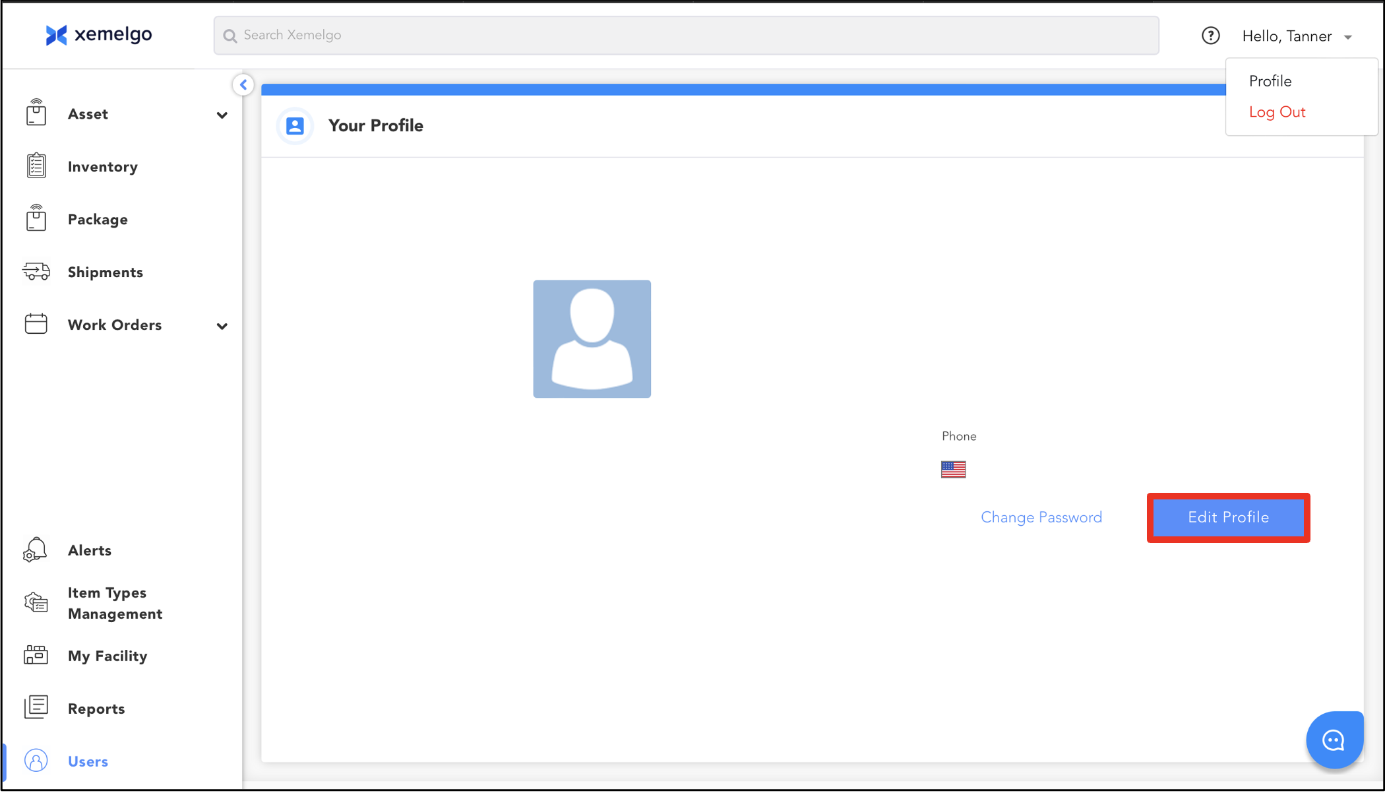Image resolution: width=1385 pixels, height=793 pixels.
Task: Open the chat support bubble
Action: (x=1334, y=740)
